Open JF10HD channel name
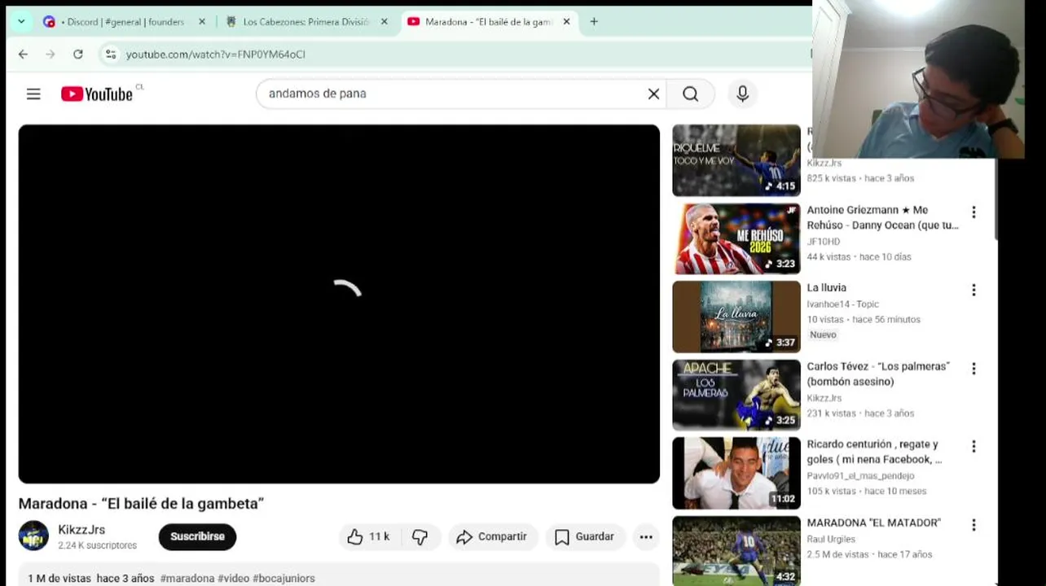 pos(823,242)
